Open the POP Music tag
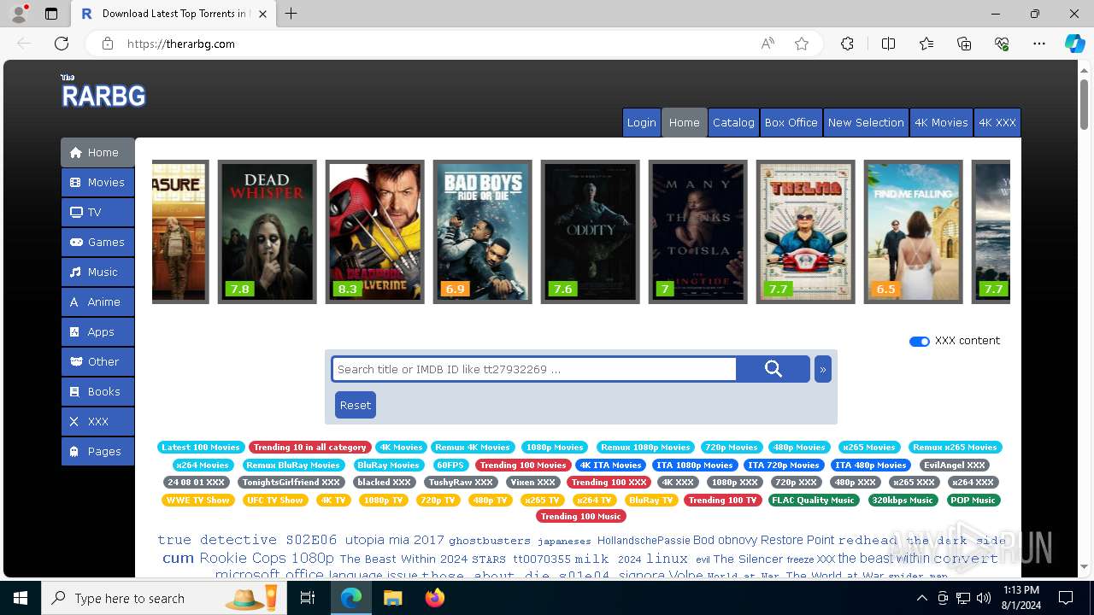This screenshot has width=1094, height=615. [x=973, y=500]
